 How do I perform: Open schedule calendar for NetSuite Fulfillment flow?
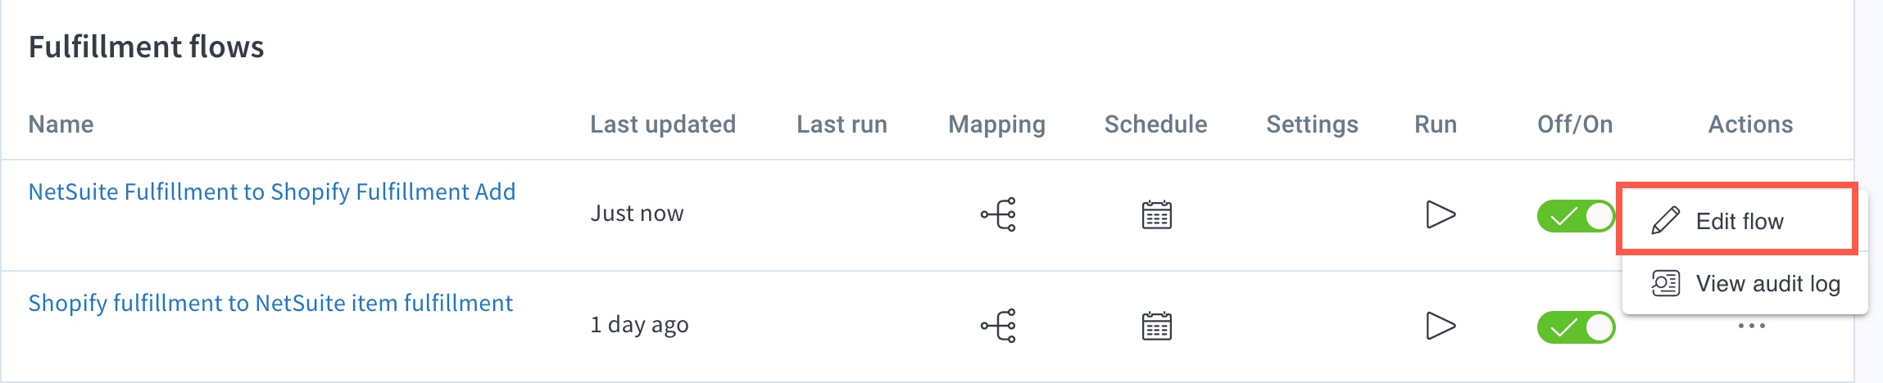pyautogui.click(x=1156, y=214)
